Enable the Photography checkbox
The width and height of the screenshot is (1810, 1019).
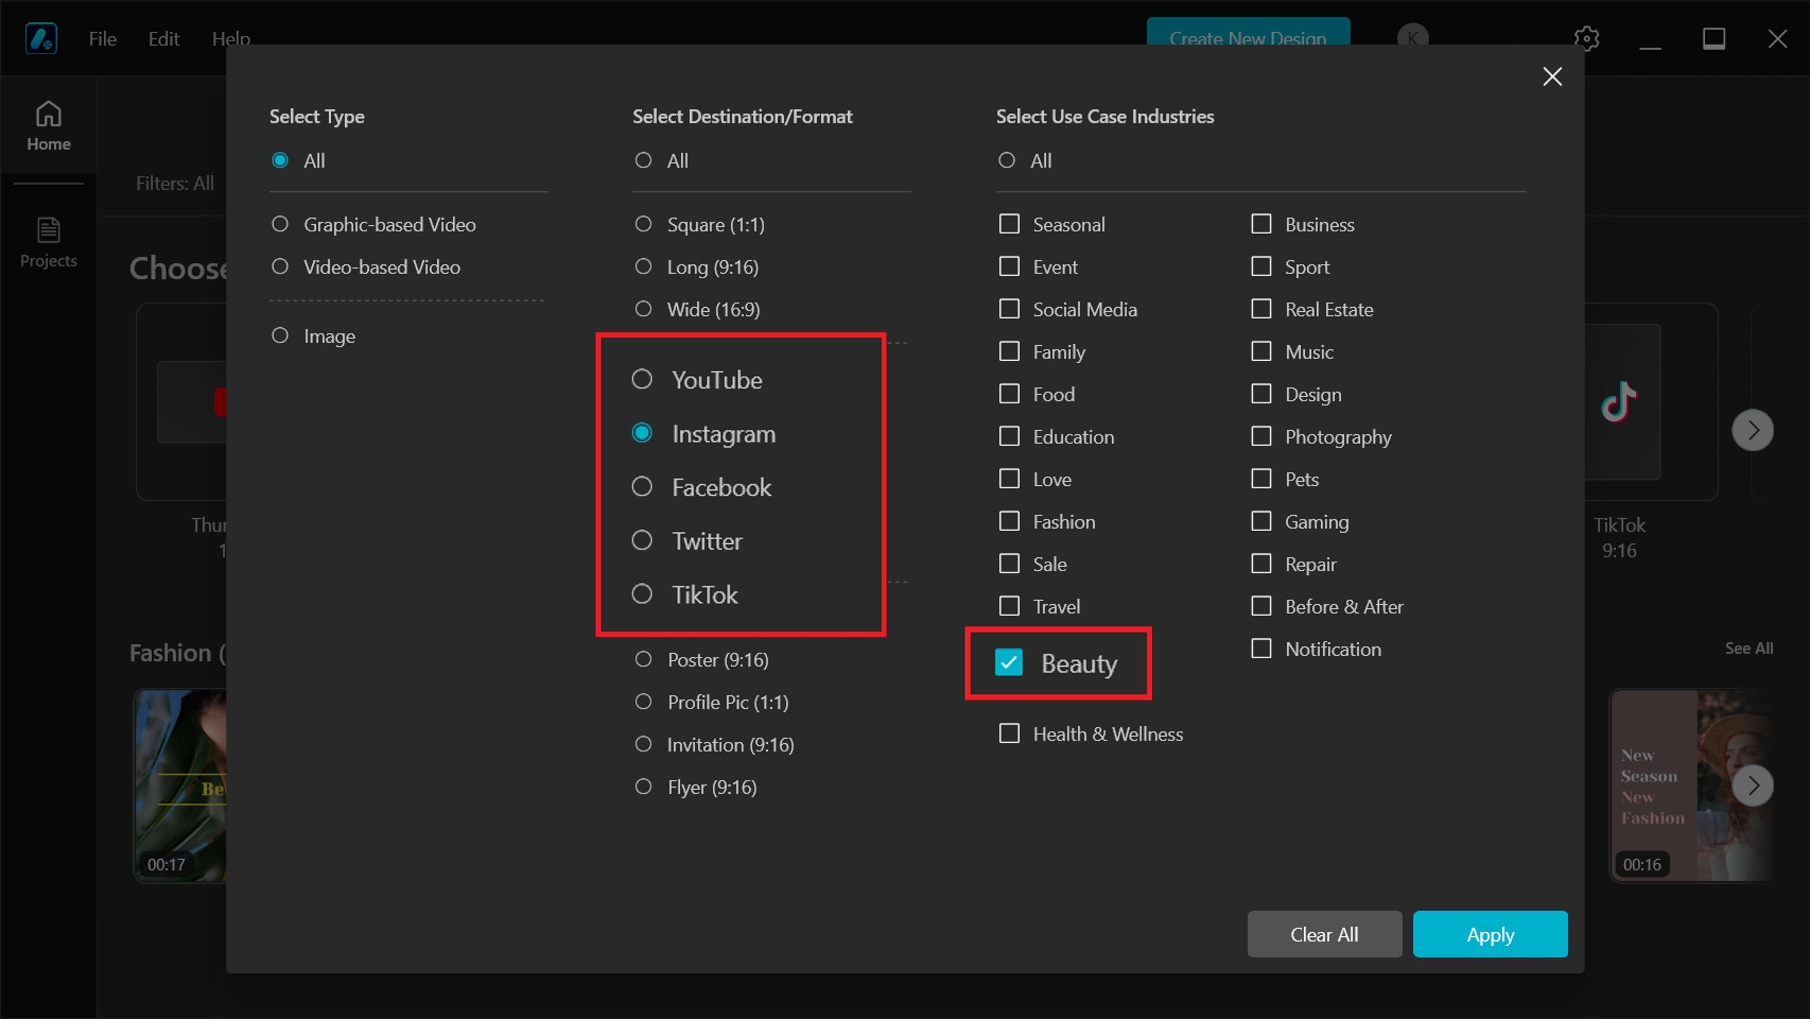click(1261, 436)
